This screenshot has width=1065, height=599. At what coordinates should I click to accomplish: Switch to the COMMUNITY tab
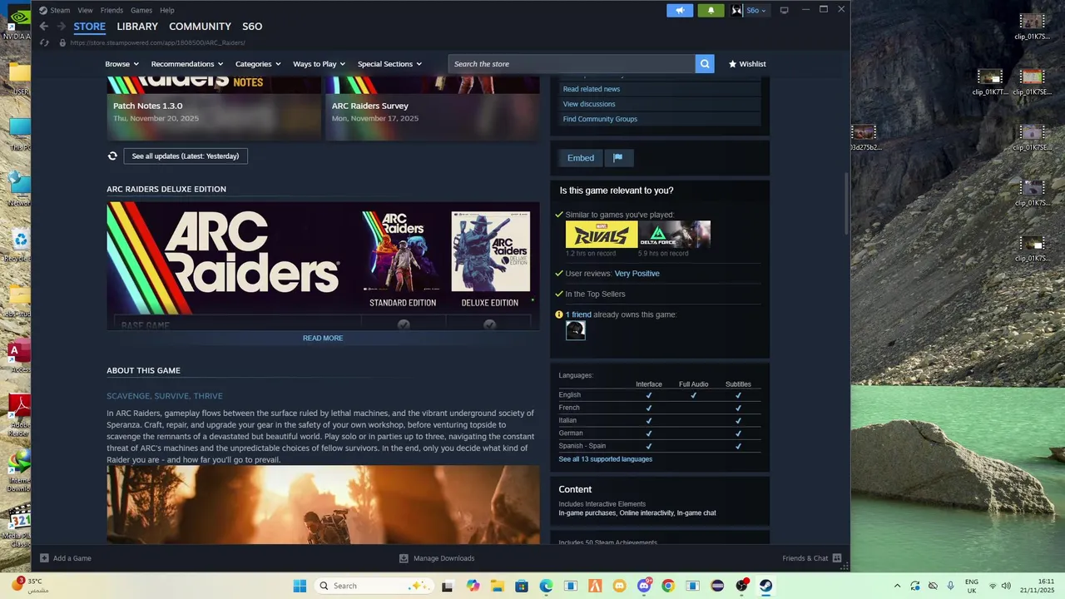(x=200, y=27)
